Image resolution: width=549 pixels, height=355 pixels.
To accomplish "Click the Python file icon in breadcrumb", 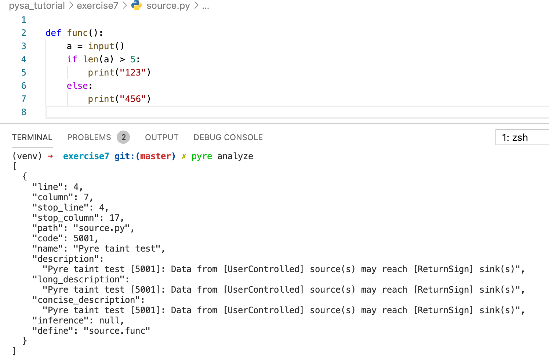I will (x=137, y=5).
